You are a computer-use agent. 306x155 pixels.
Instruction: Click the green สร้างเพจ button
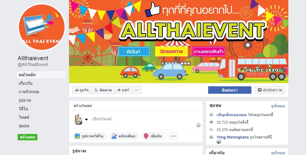[x=28, y=137]
